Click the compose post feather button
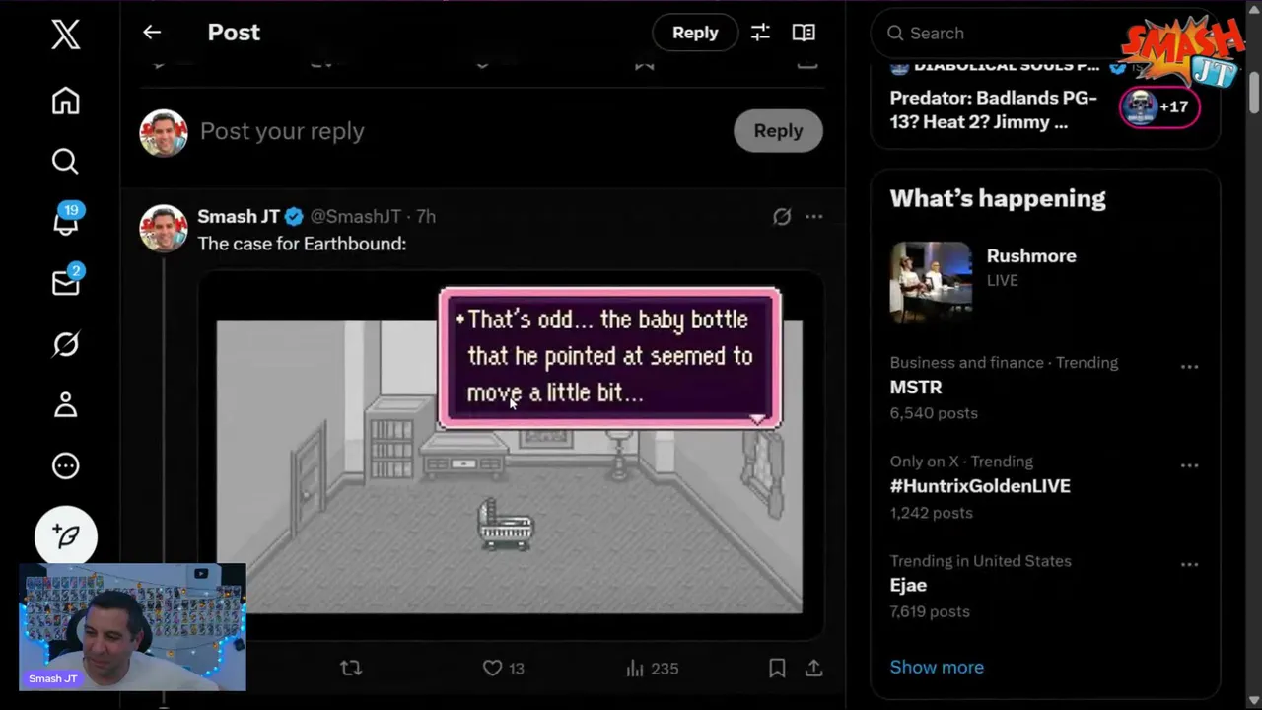This screenshot has height=710, width=1262. point(66,536)
